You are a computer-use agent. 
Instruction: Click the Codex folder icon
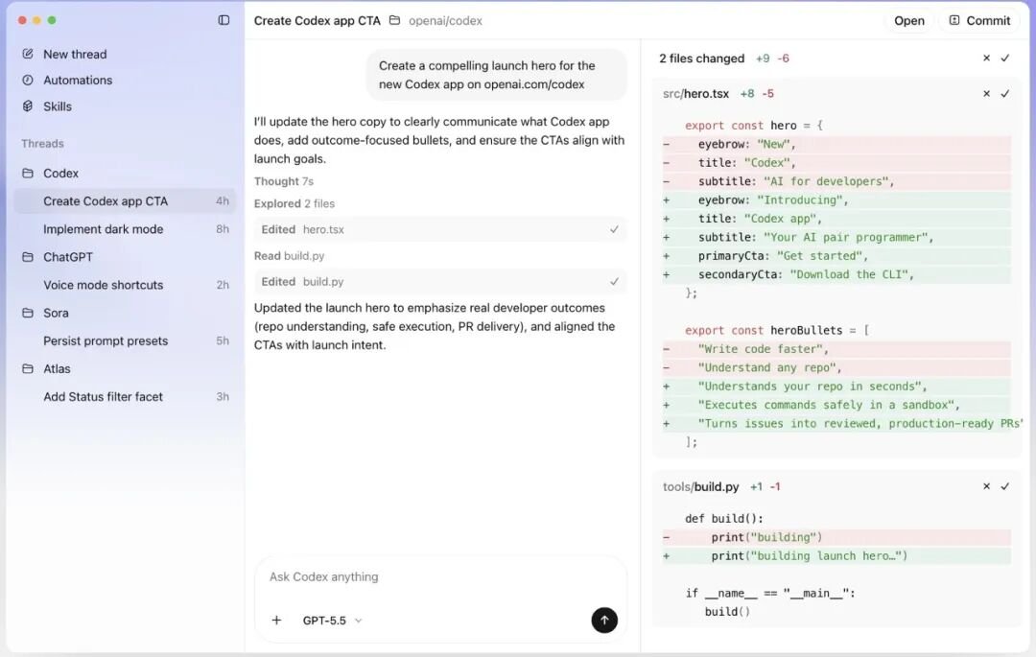tap(28, 173)
